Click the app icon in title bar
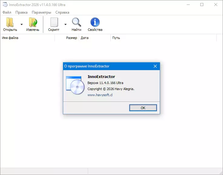Image resolution: width=223 pixels, height=175 pixels. 5,5
